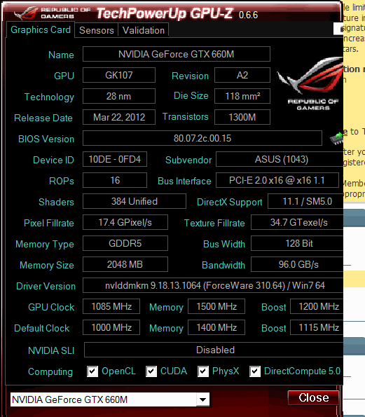This screenshot has height=417, width=365.
Task: Click the Device ID value 10DE - 0FD4
Action: click(x=115, y=159)
